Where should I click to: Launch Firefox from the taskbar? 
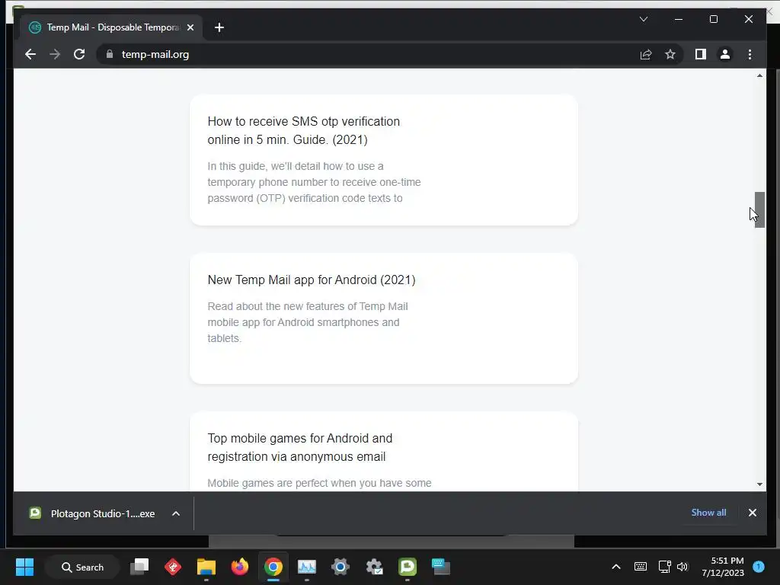tap(240, 567)
